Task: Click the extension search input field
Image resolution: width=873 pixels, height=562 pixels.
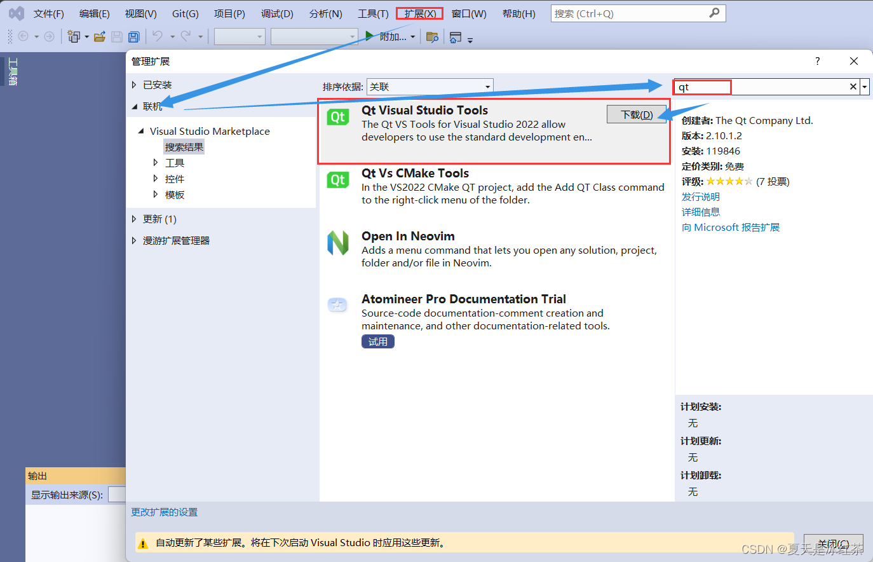Action: coord(760,86)
